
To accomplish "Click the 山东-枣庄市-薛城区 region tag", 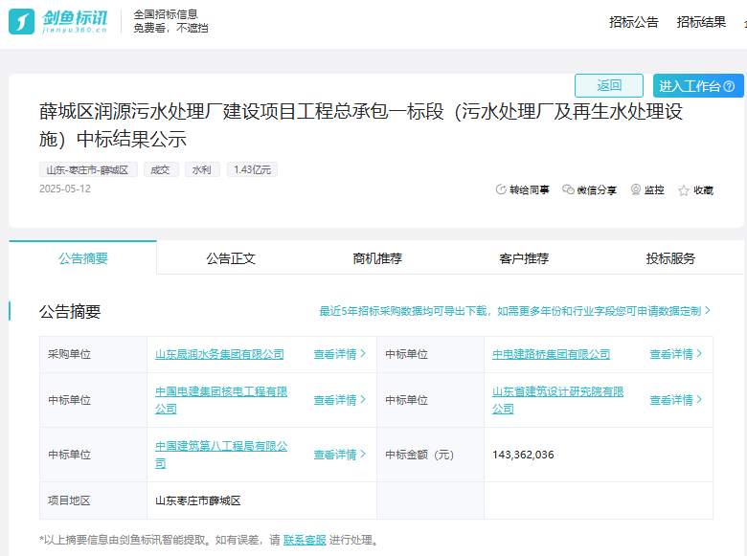I will [x=87, y=169].
